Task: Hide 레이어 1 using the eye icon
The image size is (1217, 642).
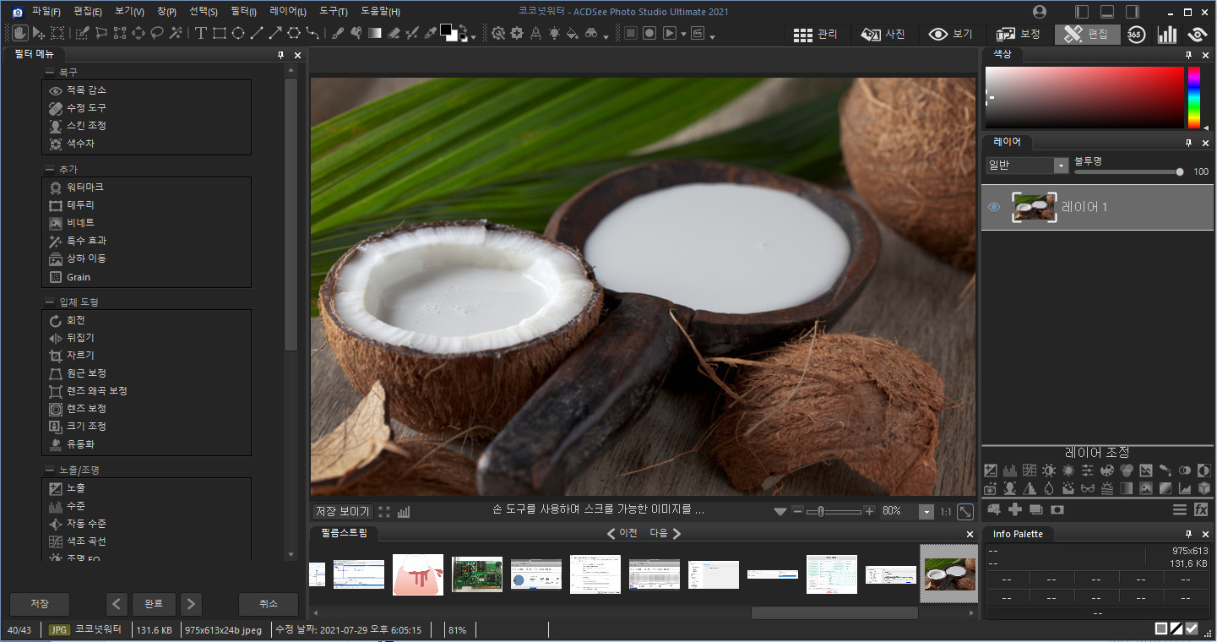Action: [994, 207]
